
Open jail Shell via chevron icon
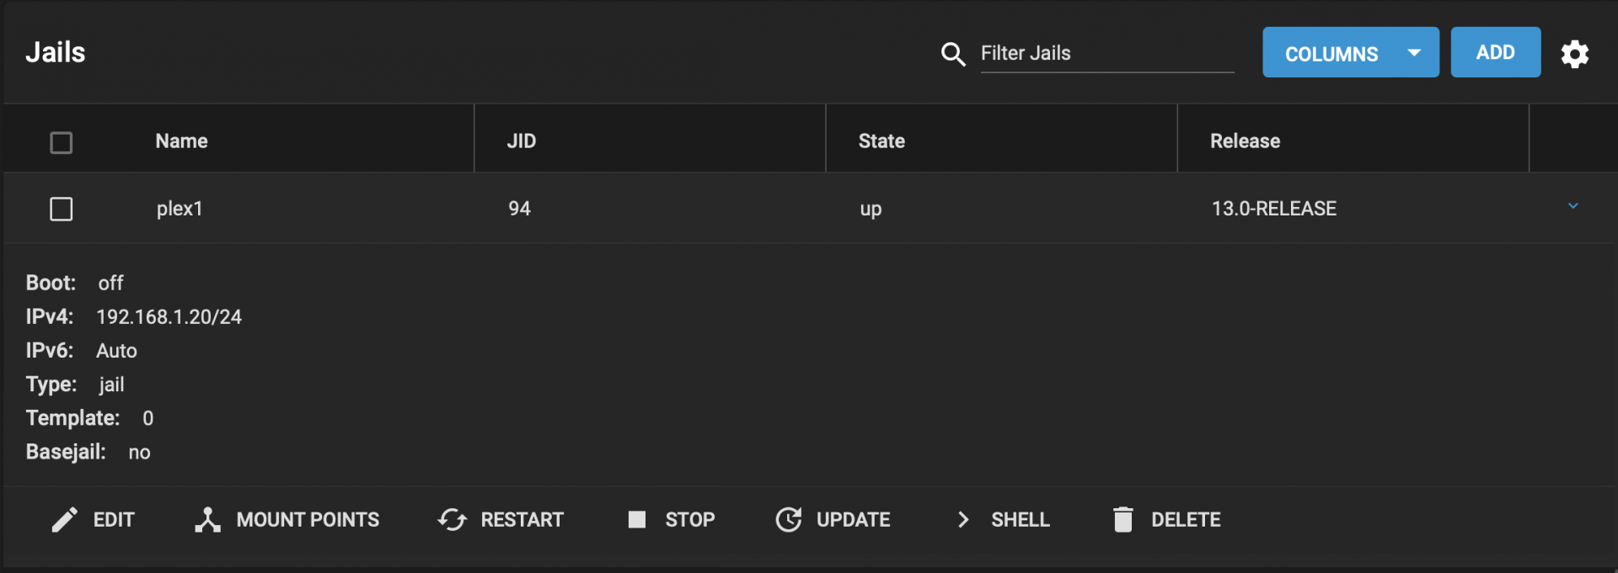(x=963, y=520)
